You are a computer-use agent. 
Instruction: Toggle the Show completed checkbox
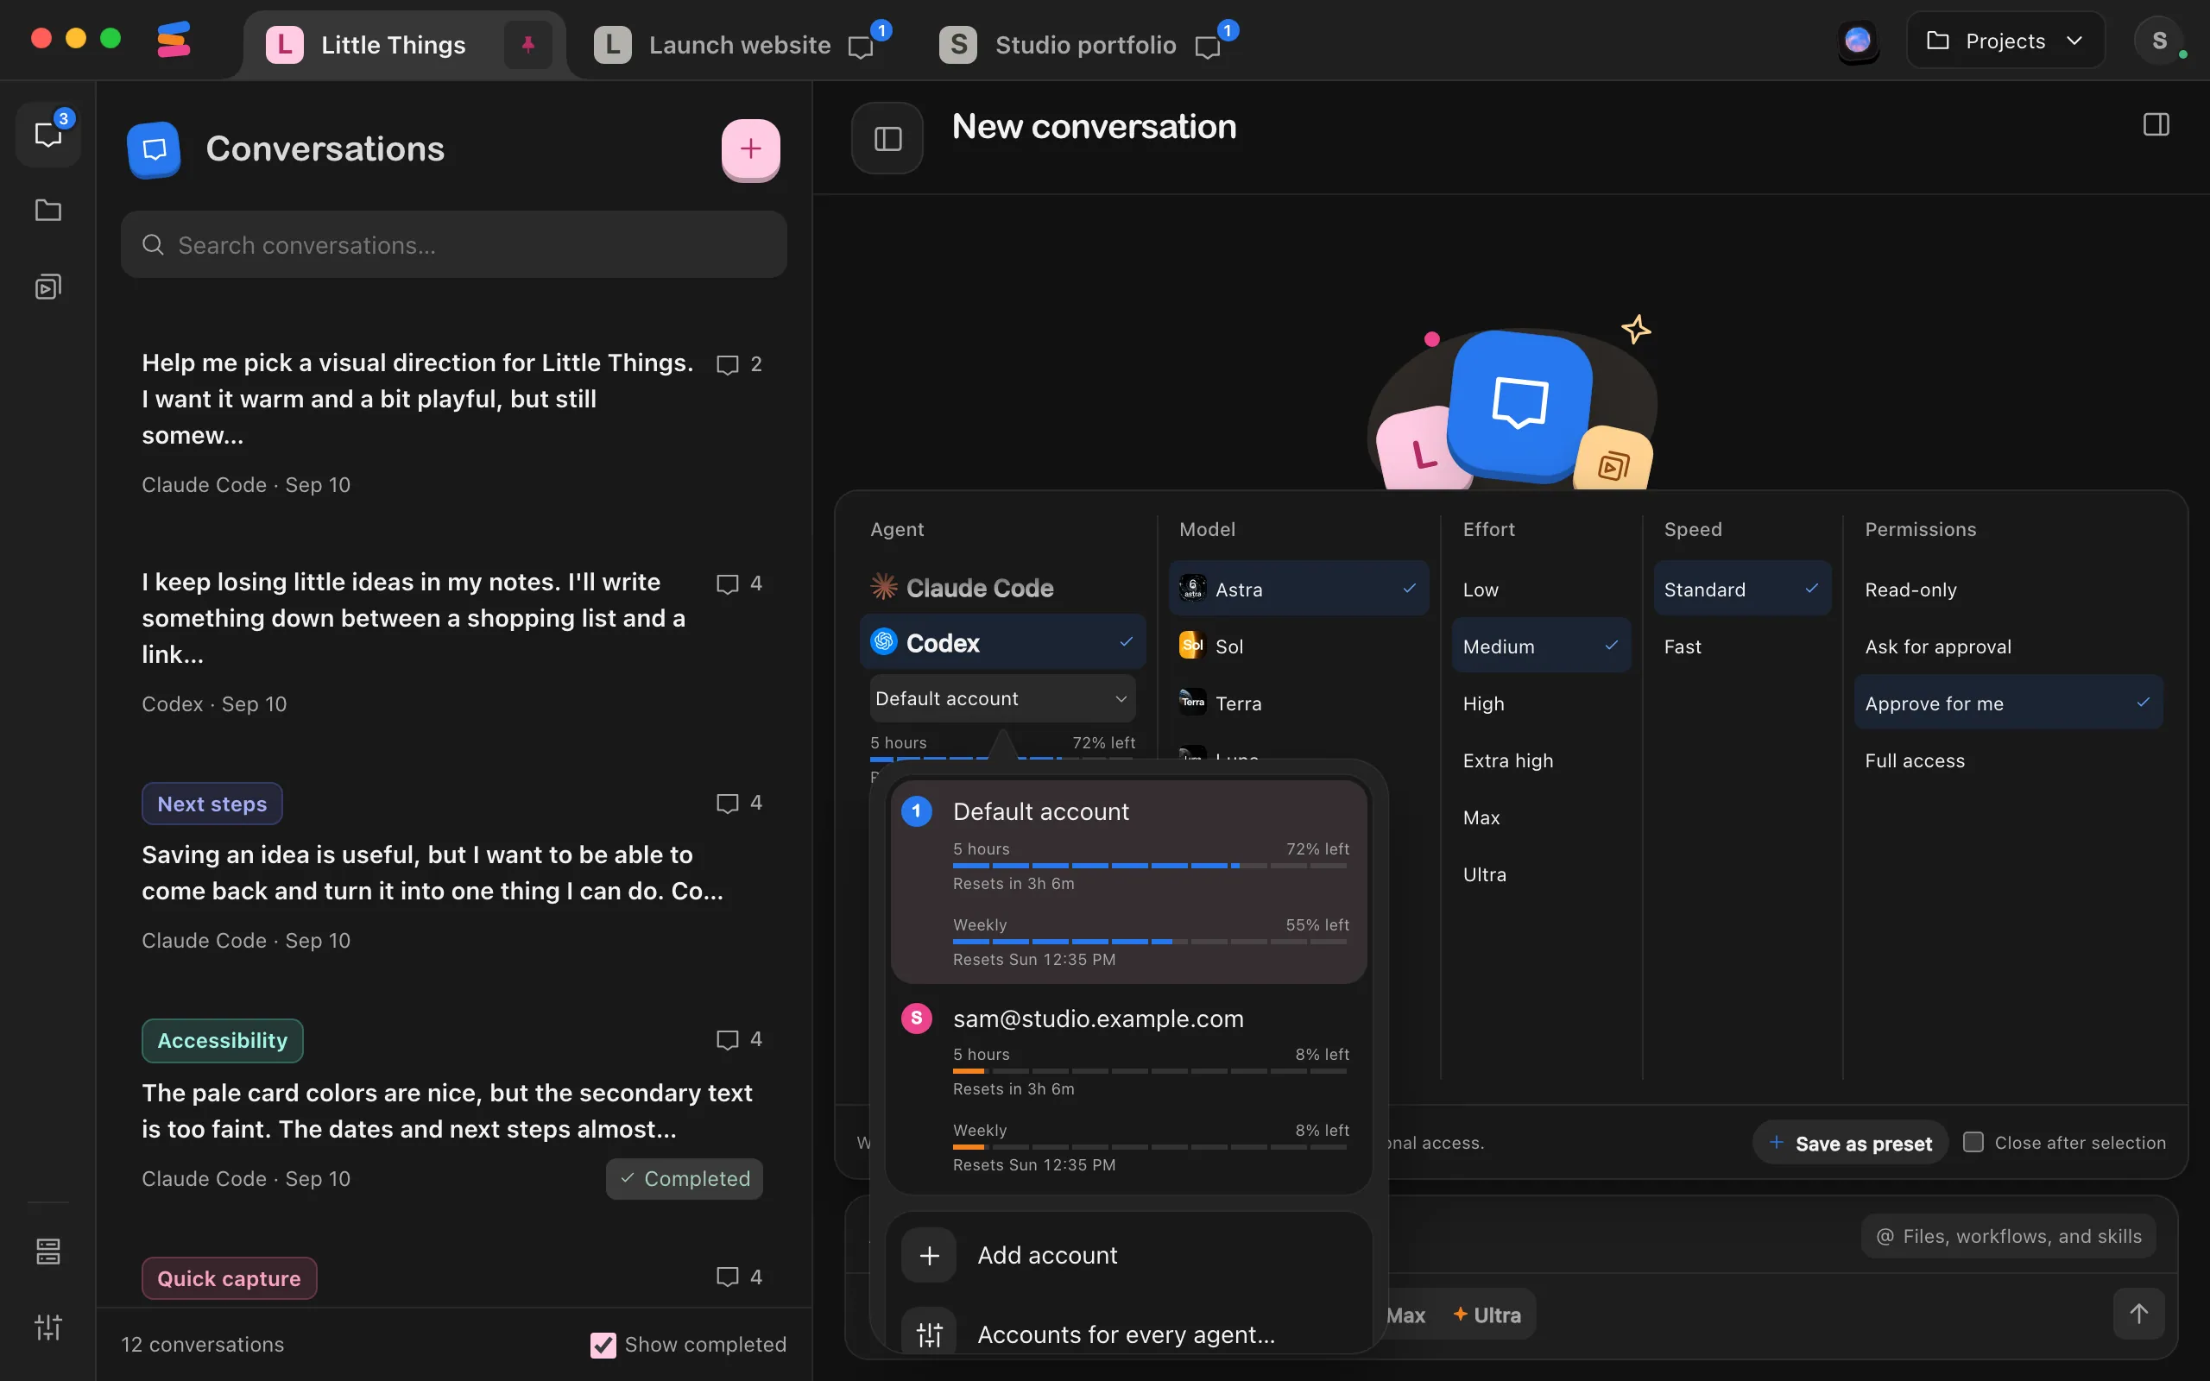[x=603, y=1345]
